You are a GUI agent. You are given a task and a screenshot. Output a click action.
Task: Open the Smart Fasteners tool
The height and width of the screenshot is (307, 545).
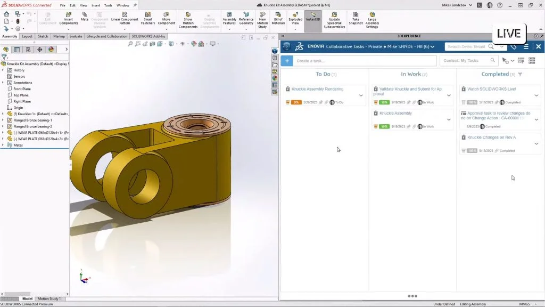point(148,18)
